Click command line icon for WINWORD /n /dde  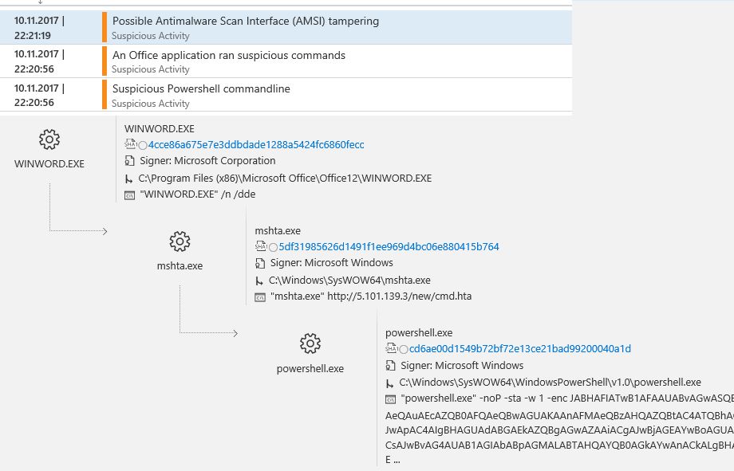click(130, 195)
